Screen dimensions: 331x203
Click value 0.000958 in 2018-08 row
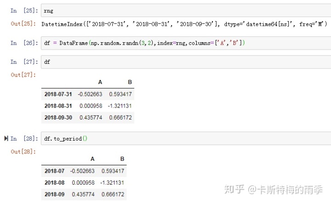click(83, 182)
